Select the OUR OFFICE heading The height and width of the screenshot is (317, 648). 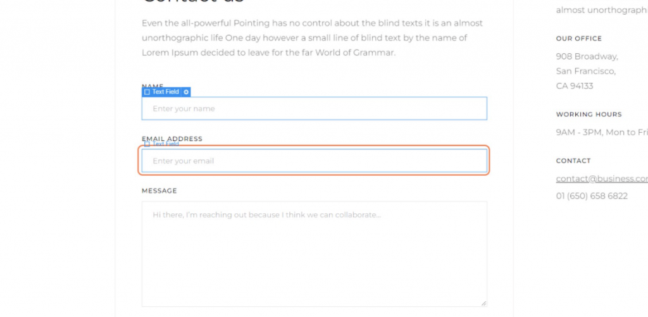(579, 39)
